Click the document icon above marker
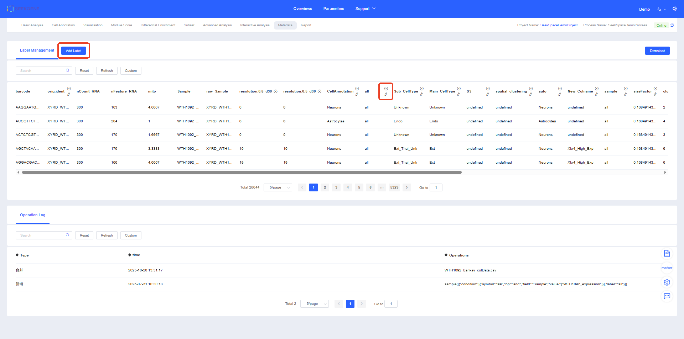The image size is (684, 339). pos(667,254)
